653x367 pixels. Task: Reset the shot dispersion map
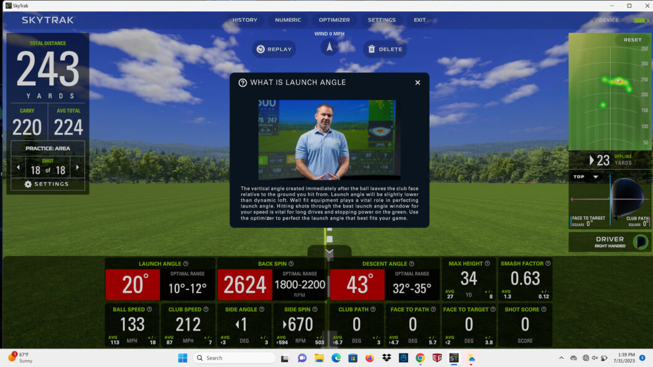click(x=634, y=39)
